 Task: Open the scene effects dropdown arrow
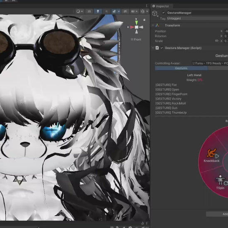point(119,11)
